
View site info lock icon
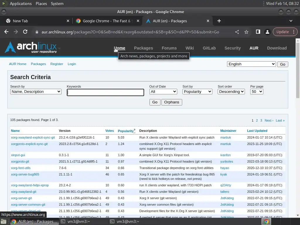37,32
